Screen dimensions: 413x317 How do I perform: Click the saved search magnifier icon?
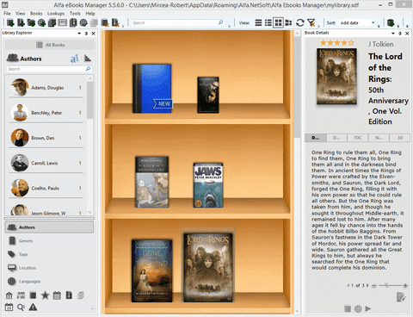pyautogui.click(x=21, y=308)
